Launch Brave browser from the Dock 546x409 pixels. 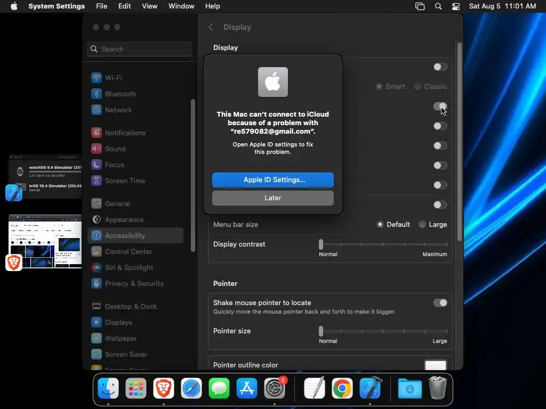click(164, 388)
